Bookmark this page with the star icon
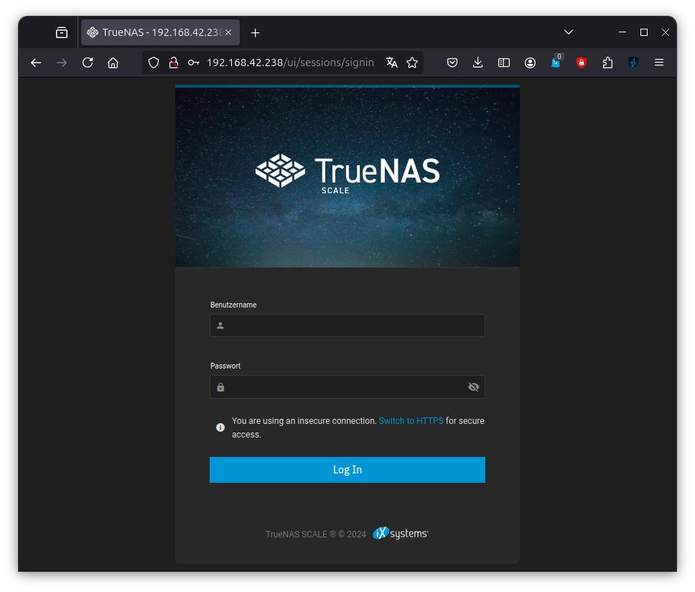 [412, 63]
